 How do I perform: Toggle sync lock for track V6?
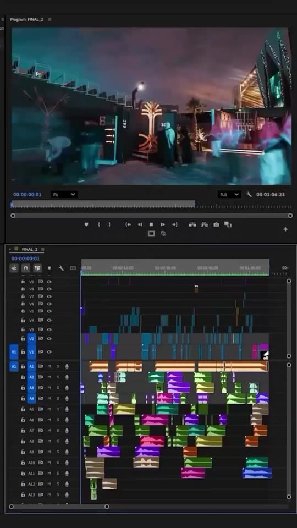[40, 304]
